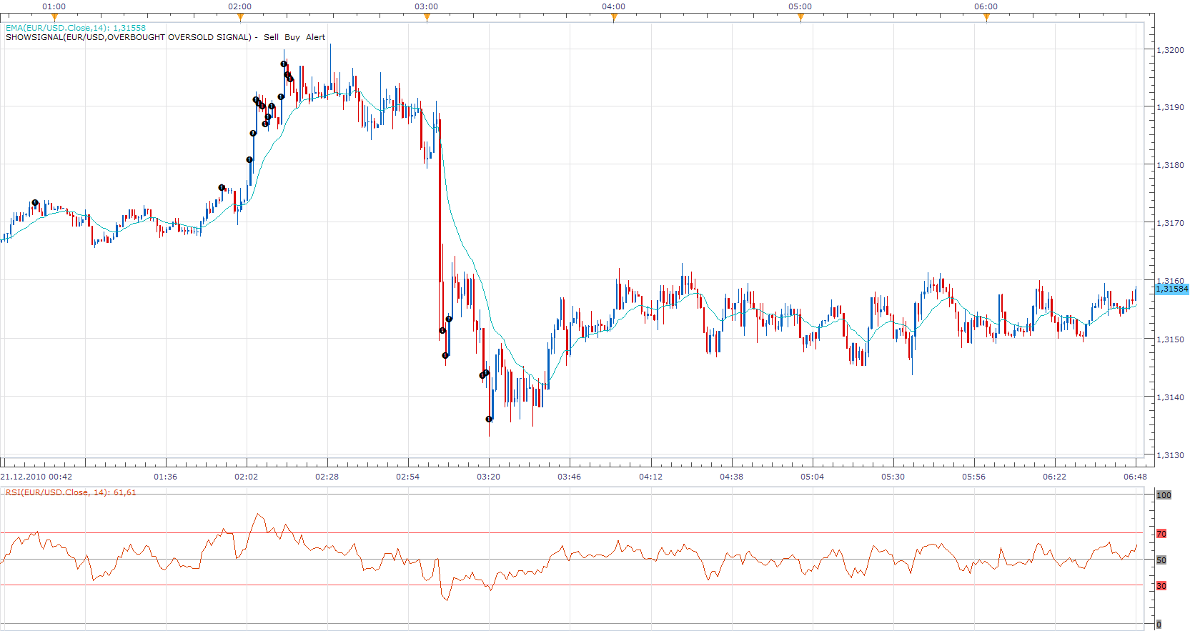Select the RSI(EUR/USD.Close, 14) indicator label
This screenshot has width=1195, height=631.
tap(71, 492)
